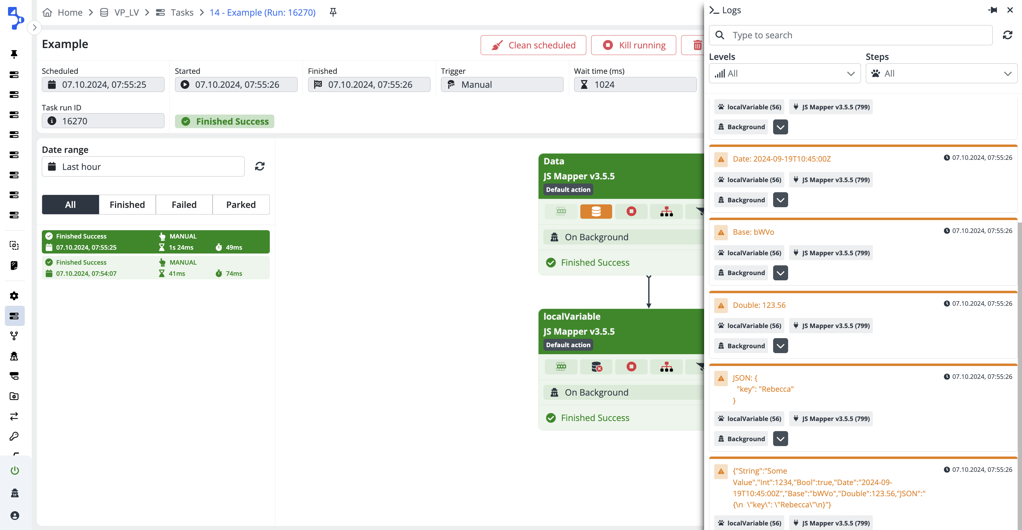Open the Levels dropdown filter

click(x=784, y=74)
